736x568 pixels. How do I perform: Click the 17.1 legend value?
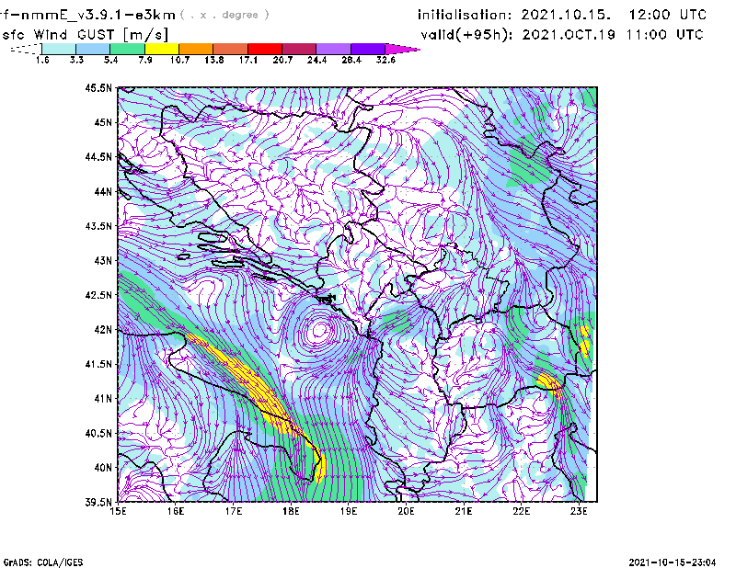click(x=248, y=60)
